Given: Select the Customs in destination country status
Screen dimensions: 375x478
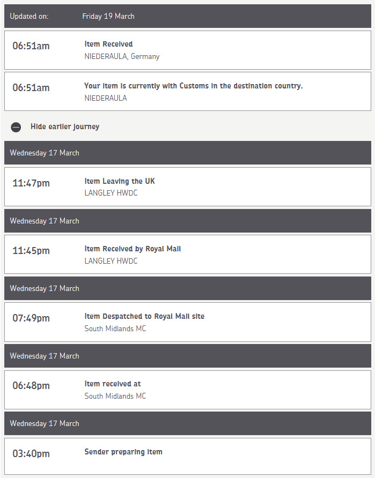Looking at the screenshot, I should [193, 86].
